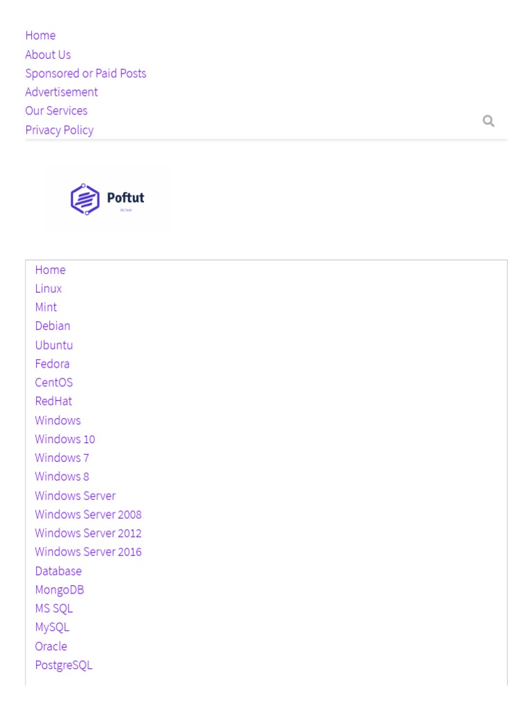Open the Windows 10 category
Image resolution: width=532 pixels, height=710 pixels.
65,440
